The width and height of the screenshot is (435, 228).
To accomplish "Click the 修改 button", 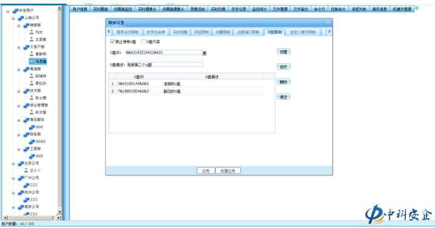I will coord(283,67).
